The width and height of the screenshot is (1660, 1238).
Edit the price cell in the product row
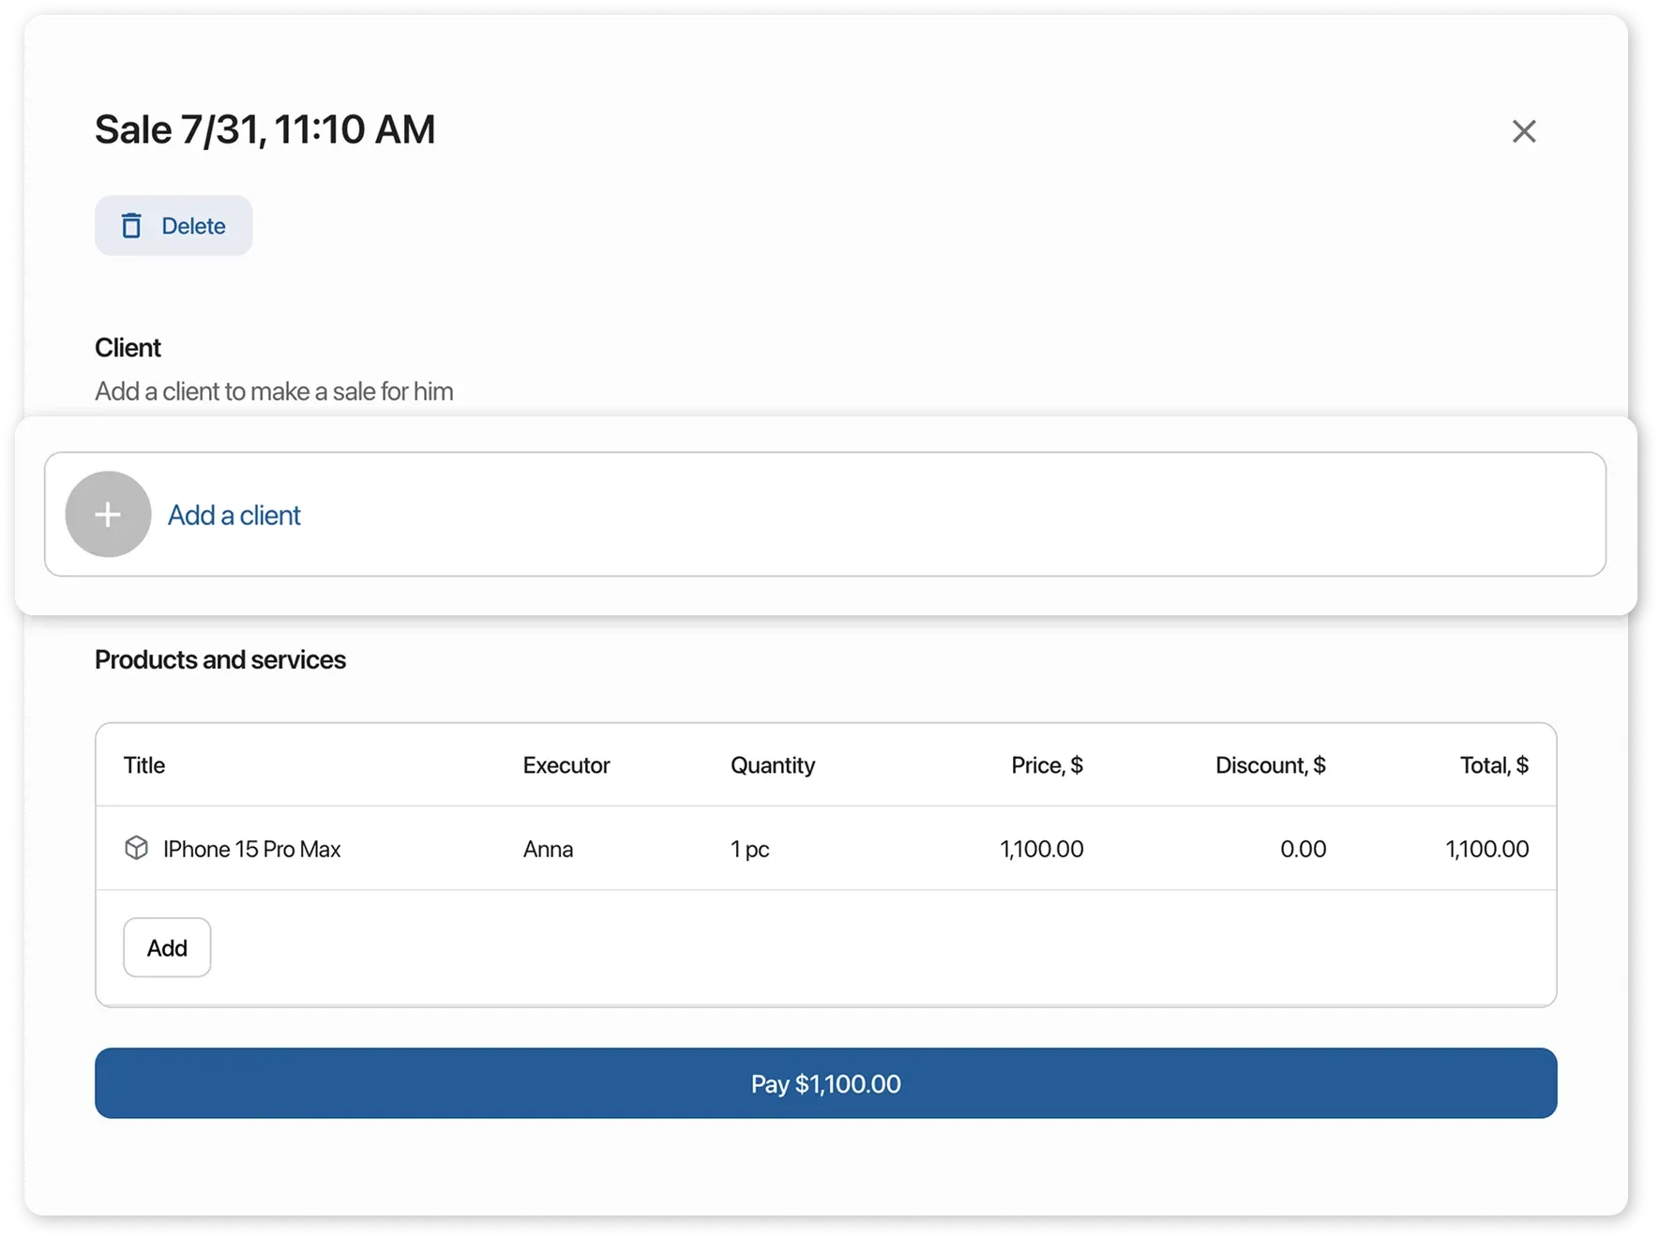(1041, 849)
